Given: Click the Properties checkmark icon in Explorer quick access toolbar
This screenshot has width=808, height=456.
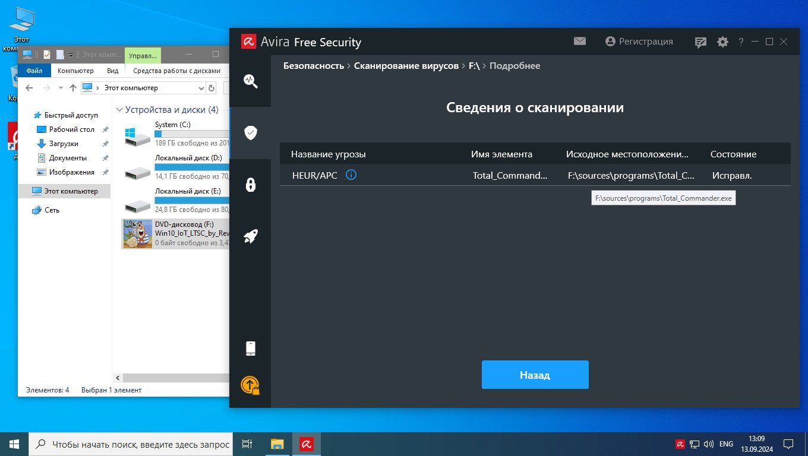Looking at the screenshot, I should (47, 55).
